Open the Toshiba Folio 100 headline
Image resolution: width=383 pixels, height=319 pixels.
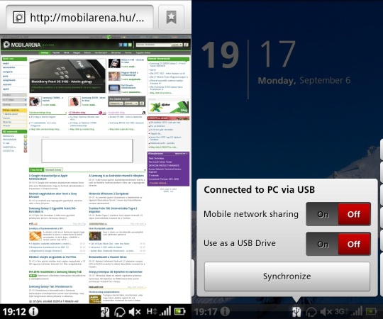113,210
